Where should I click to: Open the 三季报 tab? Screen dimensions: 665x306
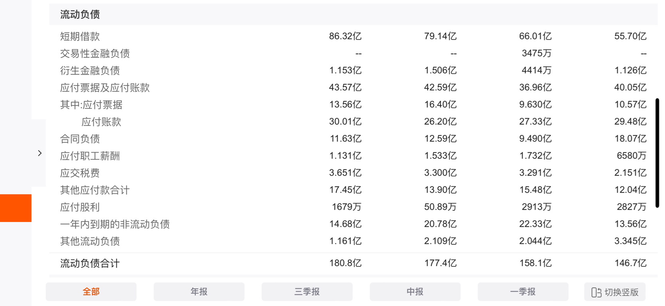(307, 292)
